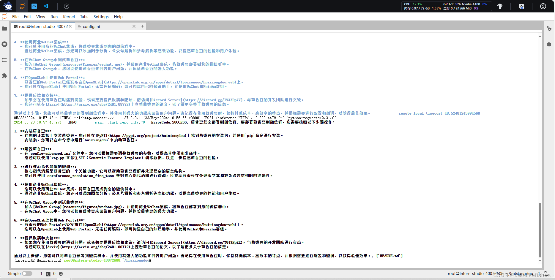Screen dimensions: 555x280
Task: Click the 显存 0 / 24566 MiB readout
Action: coord(461,8)
